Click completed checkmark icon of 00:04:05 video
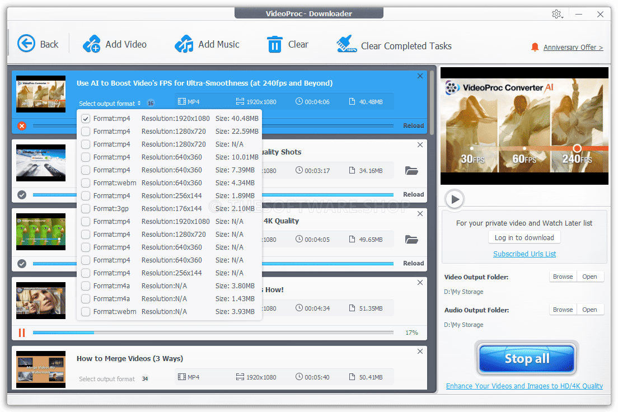618x412 pixels. click(x=22, y=263)
